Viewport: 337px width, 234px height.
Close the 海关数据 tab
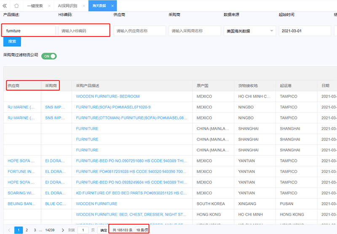click(x=112, y=6)
